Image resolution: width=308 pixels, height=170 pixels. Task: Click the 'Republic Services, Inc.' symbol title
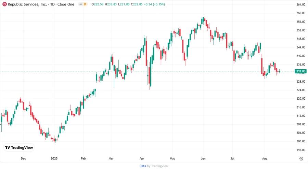tap(27, 4)
